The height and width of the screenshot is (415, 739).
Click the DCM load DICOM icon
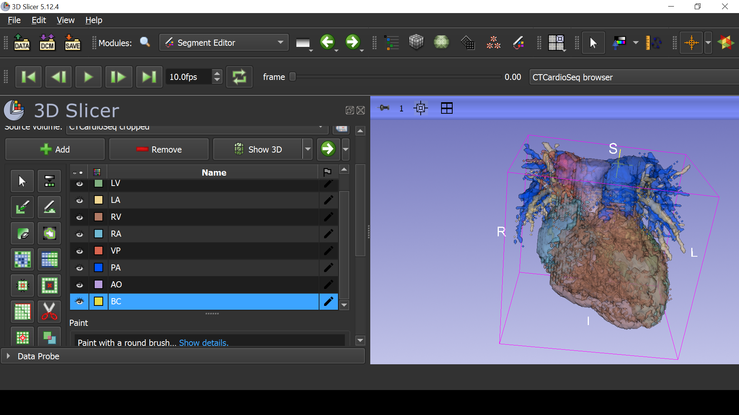point(47,42)
